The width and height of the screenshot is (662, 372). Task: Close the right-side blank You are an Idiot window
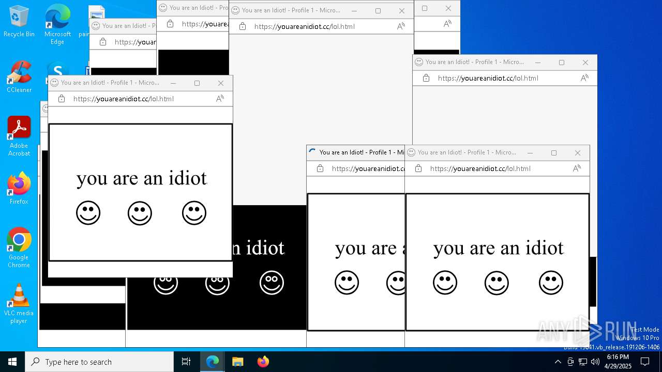(585, 63)
